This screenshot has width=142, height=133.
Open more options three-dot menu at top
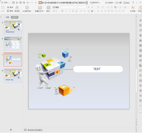tap(137, 2)
